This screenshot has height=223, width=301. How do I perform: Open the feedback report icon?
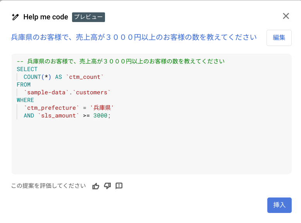(x=119, y=186)
